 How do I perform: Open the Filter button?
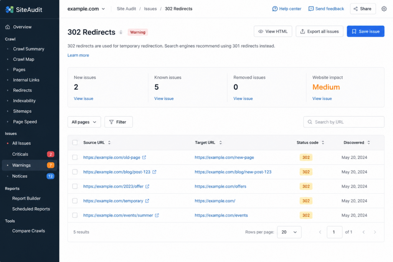click(119, 122)
